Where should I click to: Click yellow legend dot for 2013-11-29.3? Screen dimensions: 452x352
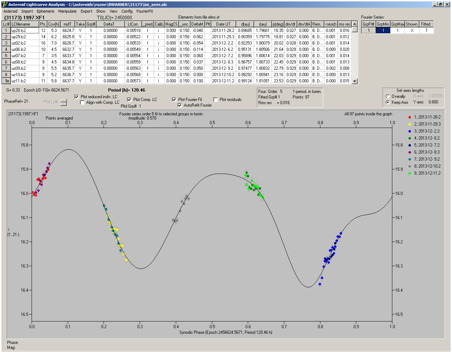click(x=410, y=124)
